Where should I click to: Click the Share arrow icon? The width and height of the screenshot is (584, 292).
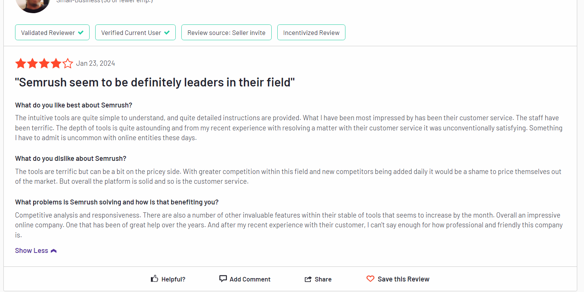[x=308, y=279]
